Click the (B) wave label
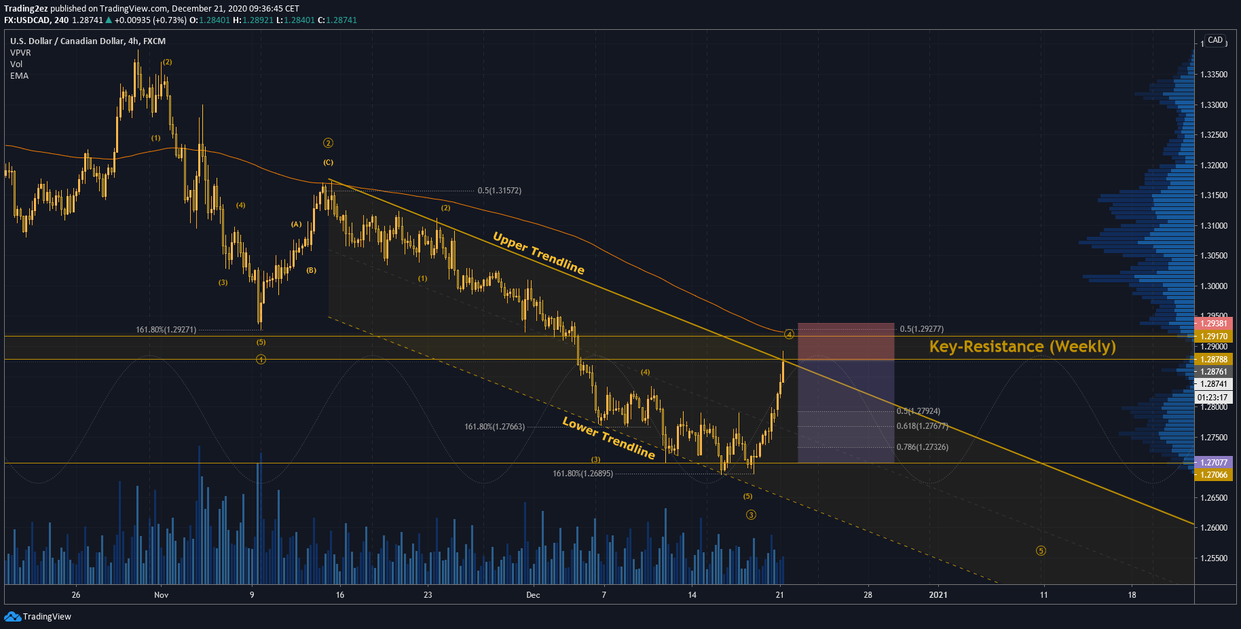The width and height of the screenshot is (1241, 629). coord(311,270)
